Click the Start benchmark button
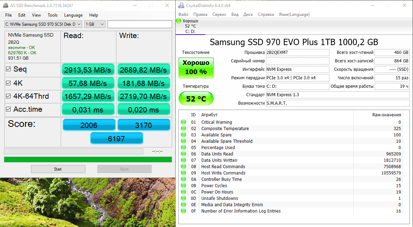This screenshot has height=227, width=413. pos(58,169)
